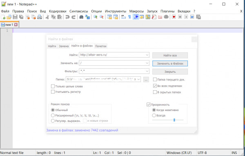Viewport: 245px width, 156px height.
Task: Click the Find binoculars icon
Action: coord(81,17)
